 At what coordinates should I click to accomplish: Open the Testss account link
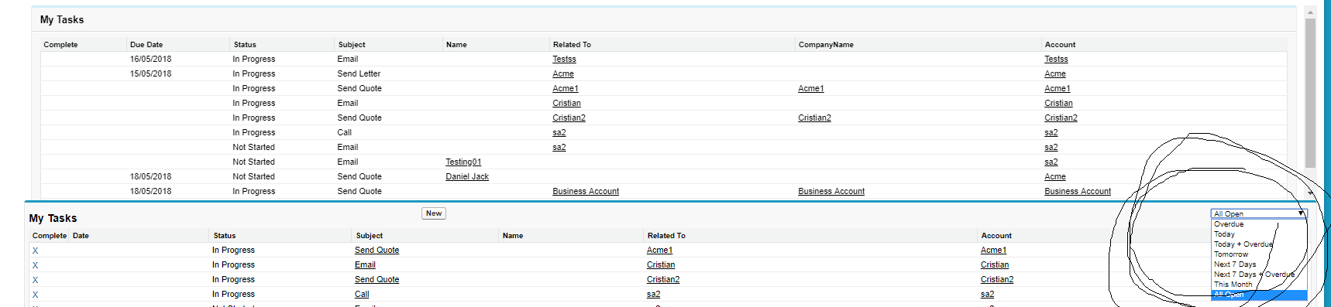[1056, 60]
